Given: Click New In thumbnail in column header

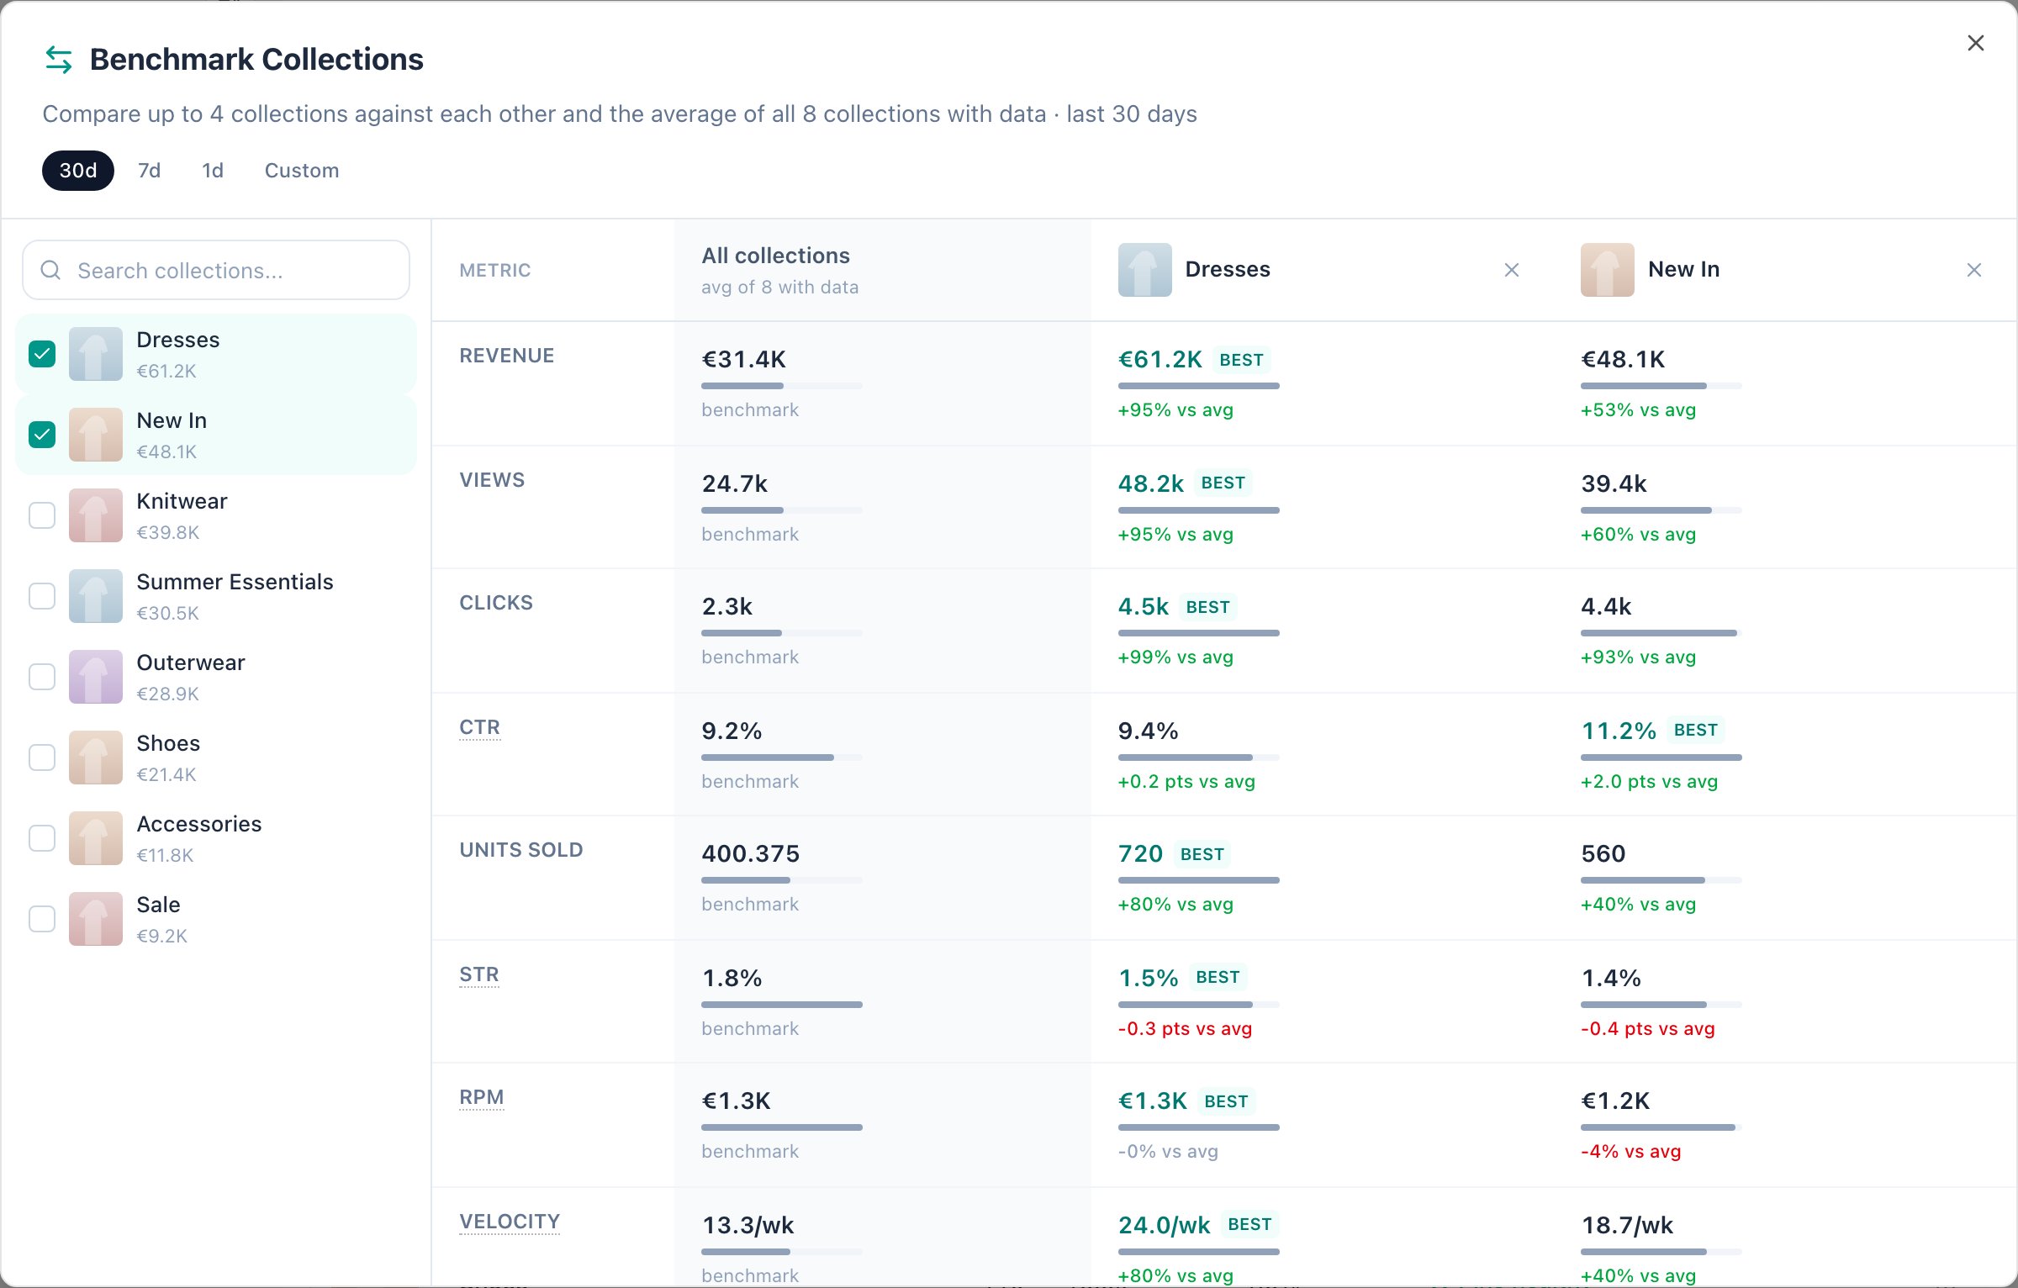Looking at the screenshot, I should 1607,270.
